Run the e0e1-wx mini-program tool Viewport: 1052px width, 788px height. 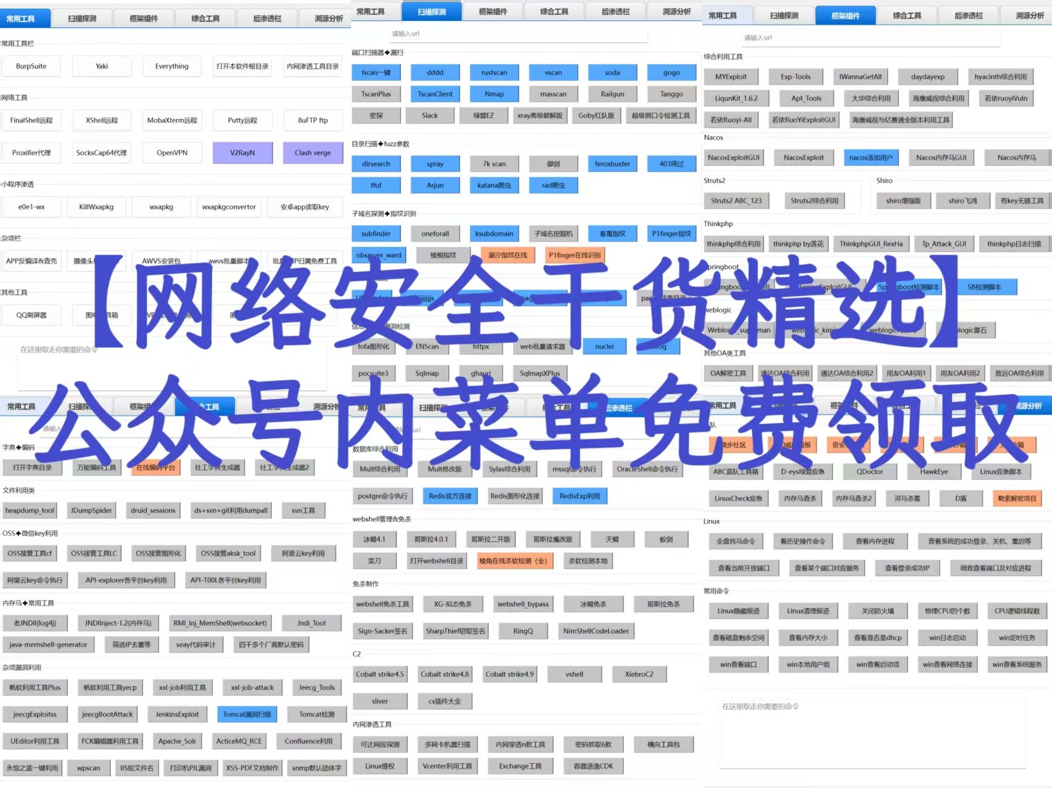31,207
